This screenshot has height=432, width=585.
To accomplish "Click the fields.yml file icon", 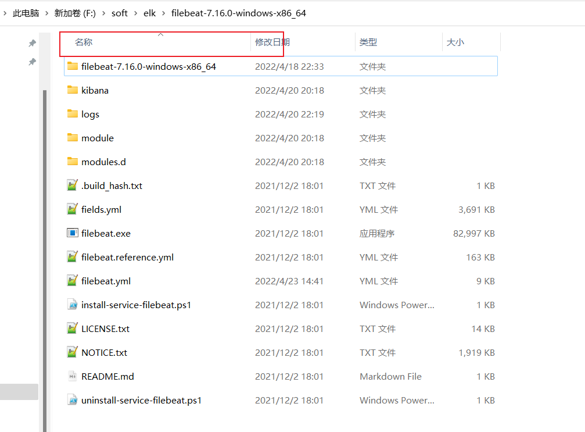I will [x=73, y=209].
